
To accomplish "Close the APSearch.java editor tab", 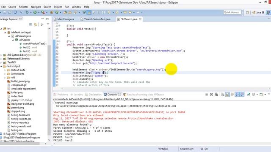I will point(140,19).
